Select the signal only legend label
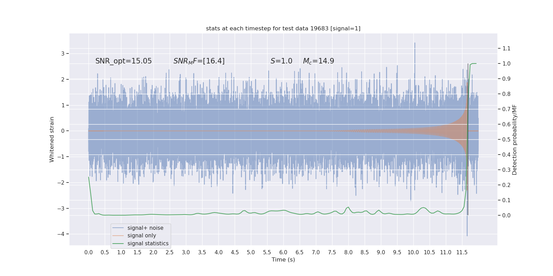Viewport: 553px width, 276px height. pos(142,236)
